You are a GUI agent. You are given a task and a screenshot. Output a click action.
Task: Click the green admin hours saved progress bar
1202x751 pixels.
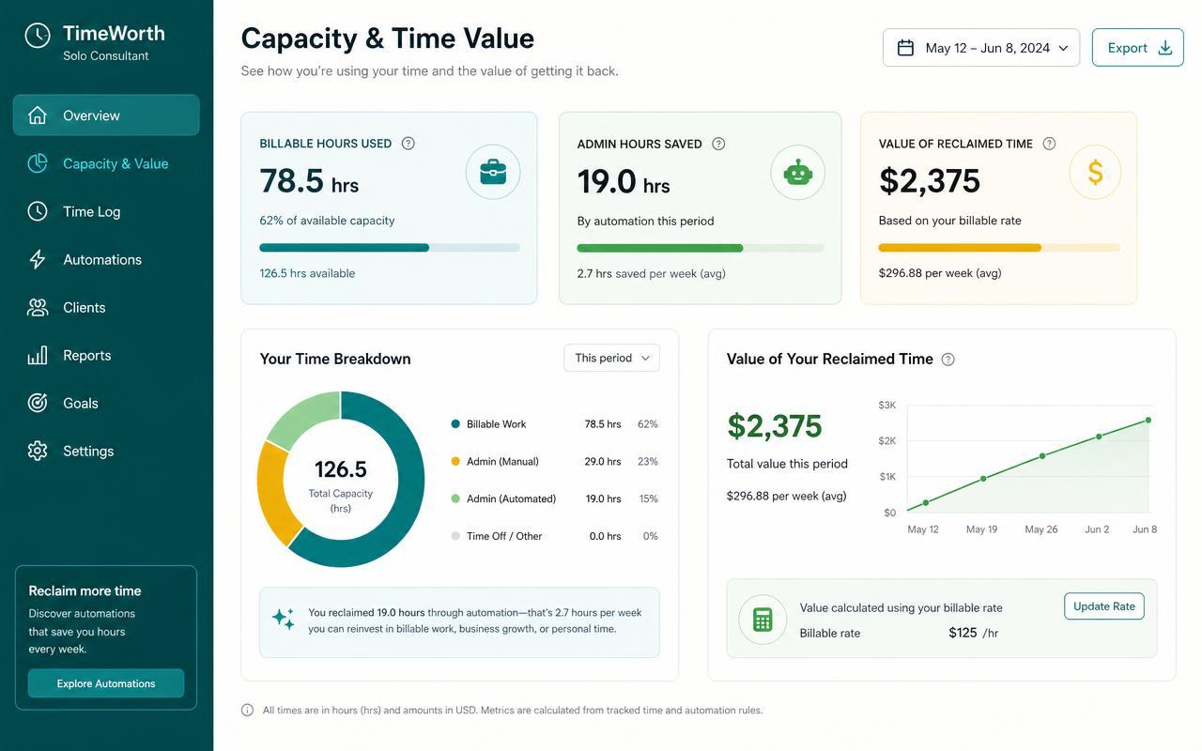click(x=701, y=248)
